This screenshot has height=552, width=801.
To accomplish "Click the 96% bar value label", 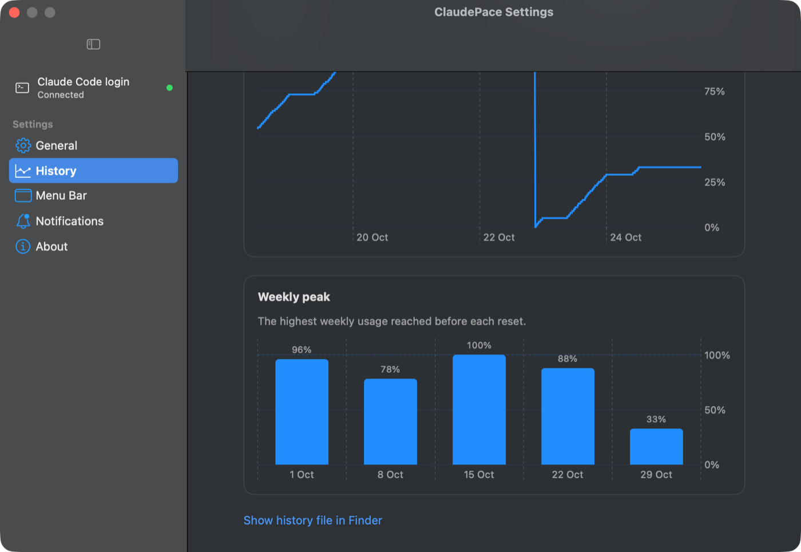I will click(302, 350).
